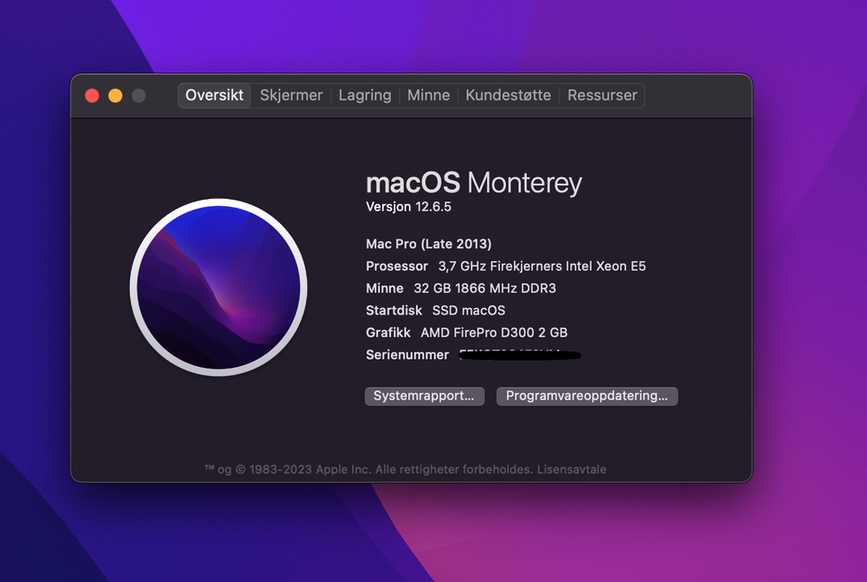Click the 32 GB 1866 MHz DDR3 value
Screen dimensions: 867x582
tap(485, 288)
